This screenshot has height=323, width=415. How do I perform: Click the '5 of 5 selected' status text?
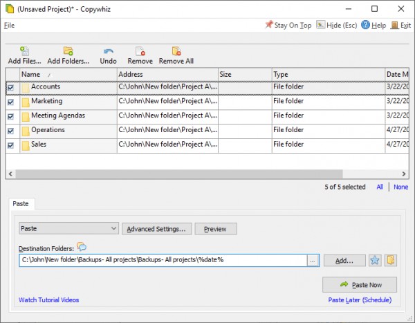point(345,187)
